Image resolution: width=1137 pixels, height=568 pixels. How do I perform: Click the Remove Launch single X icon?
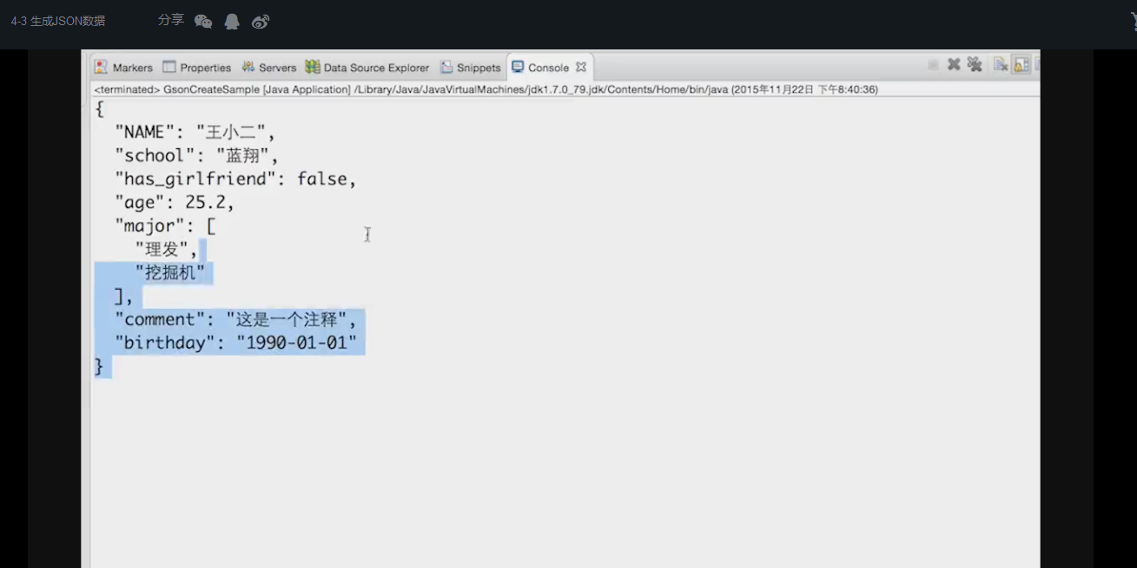click(x=954, y=64)
